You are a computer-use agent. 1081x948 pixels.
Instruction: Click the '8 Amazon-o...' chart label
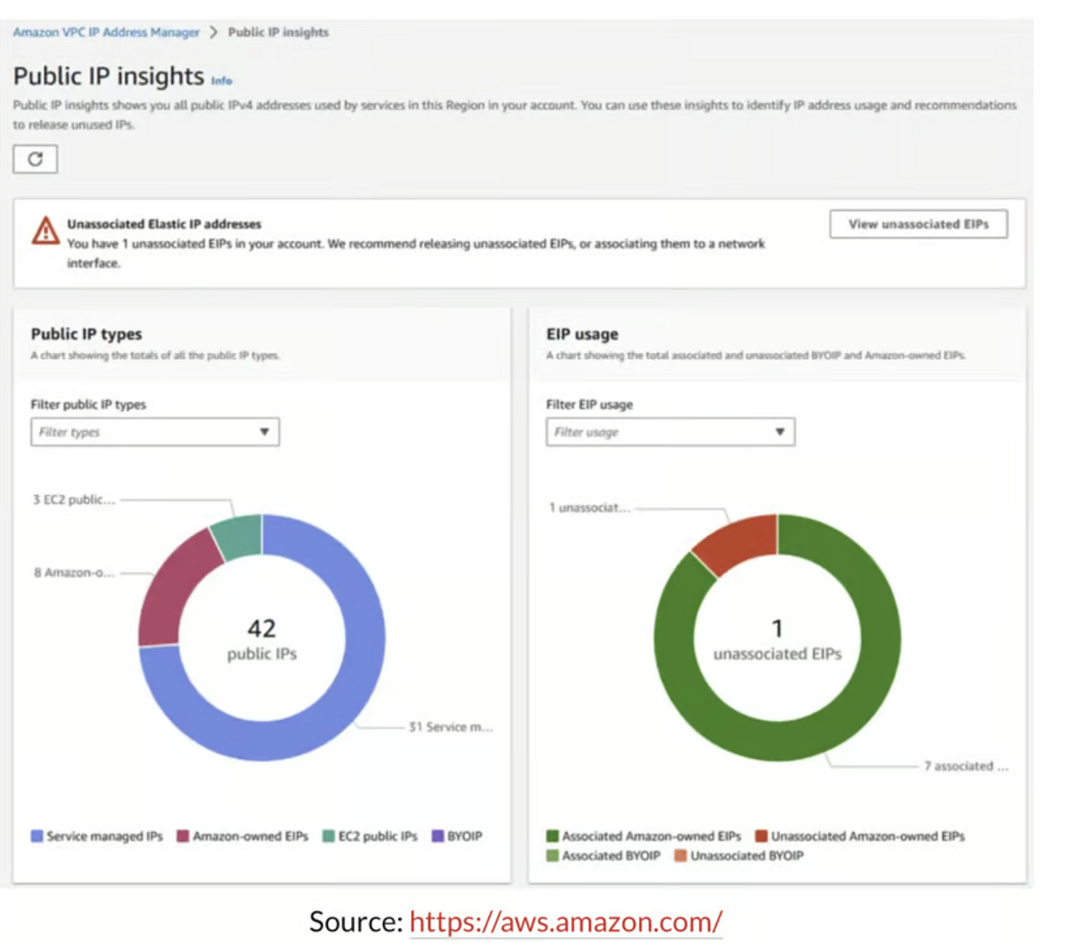[x=74, y=573]
